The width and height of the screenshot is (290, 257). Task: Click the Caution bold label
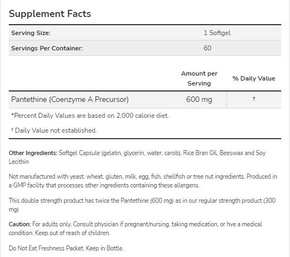(x=20, y=224)
